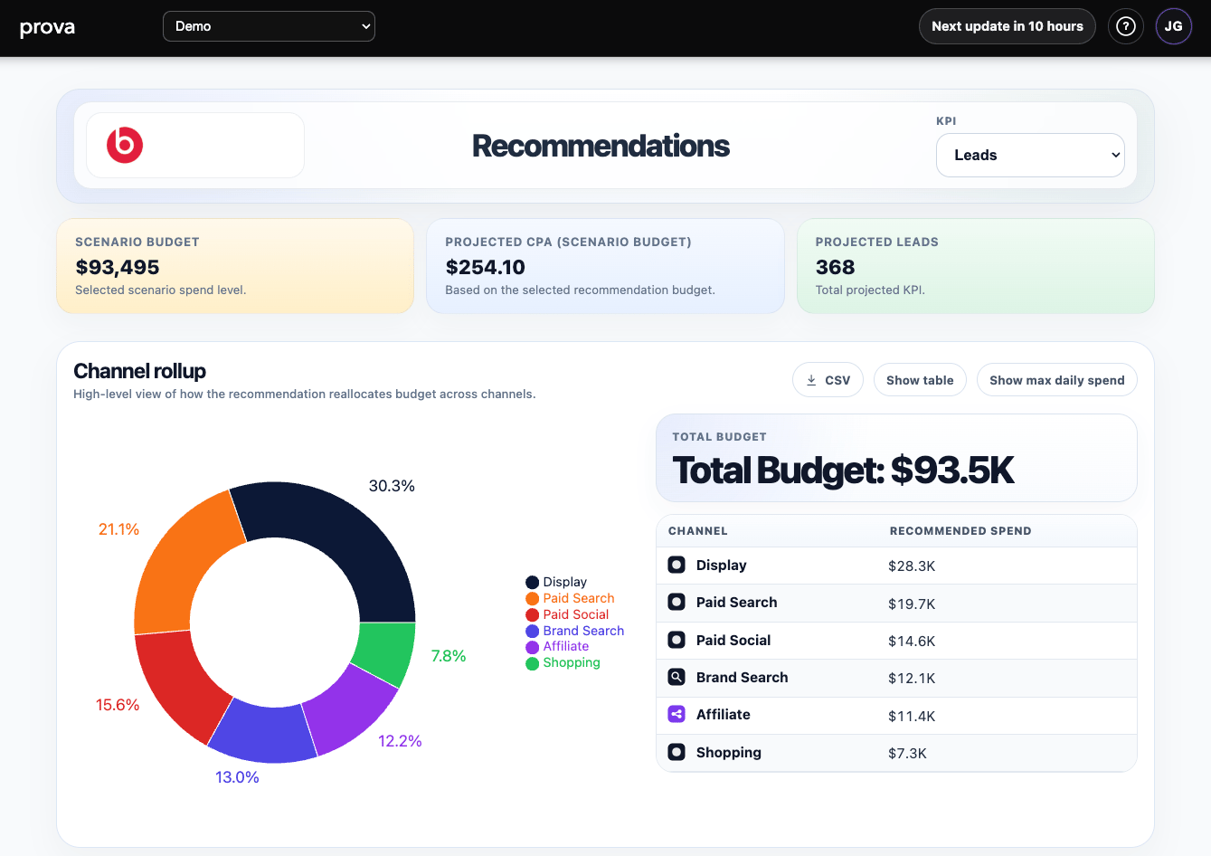This screenshot has width=1211, height=856.
Task: Click the red Beats brand logo
Action: [125, 145]
